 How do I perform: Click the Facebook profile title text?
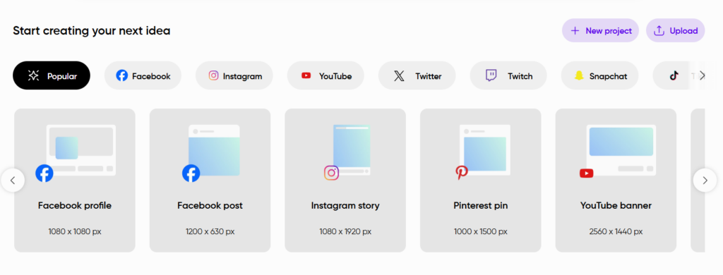point(75,205)
